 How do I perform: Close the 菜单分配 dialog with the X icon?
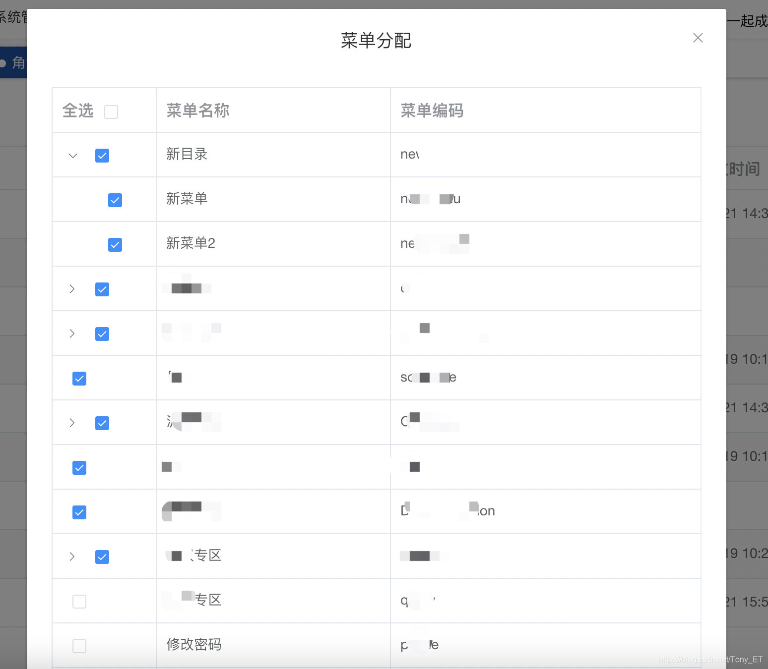click(698, 38)
